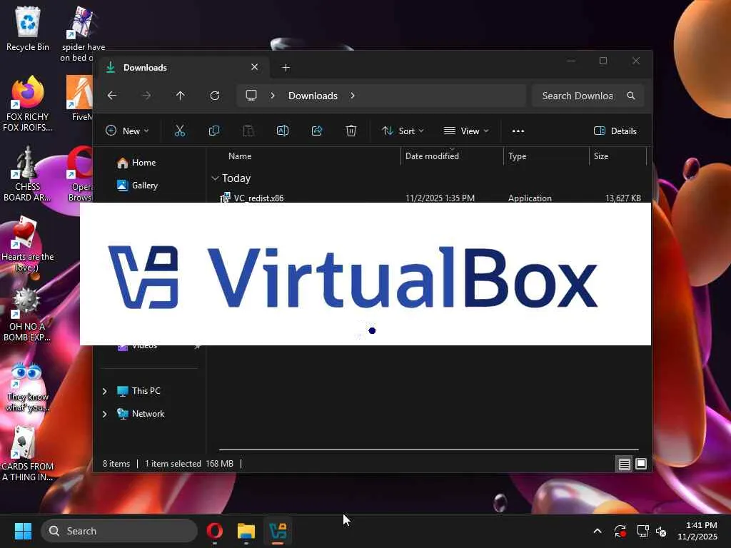Screen dimensions: 731x548
Task: Click the taskbar Search box
Action: click(119, 531)
